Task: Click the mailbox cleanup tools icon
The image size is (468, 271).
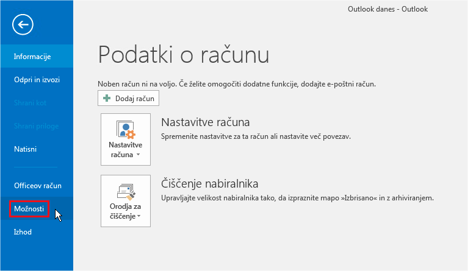Action: coord(125,192)
